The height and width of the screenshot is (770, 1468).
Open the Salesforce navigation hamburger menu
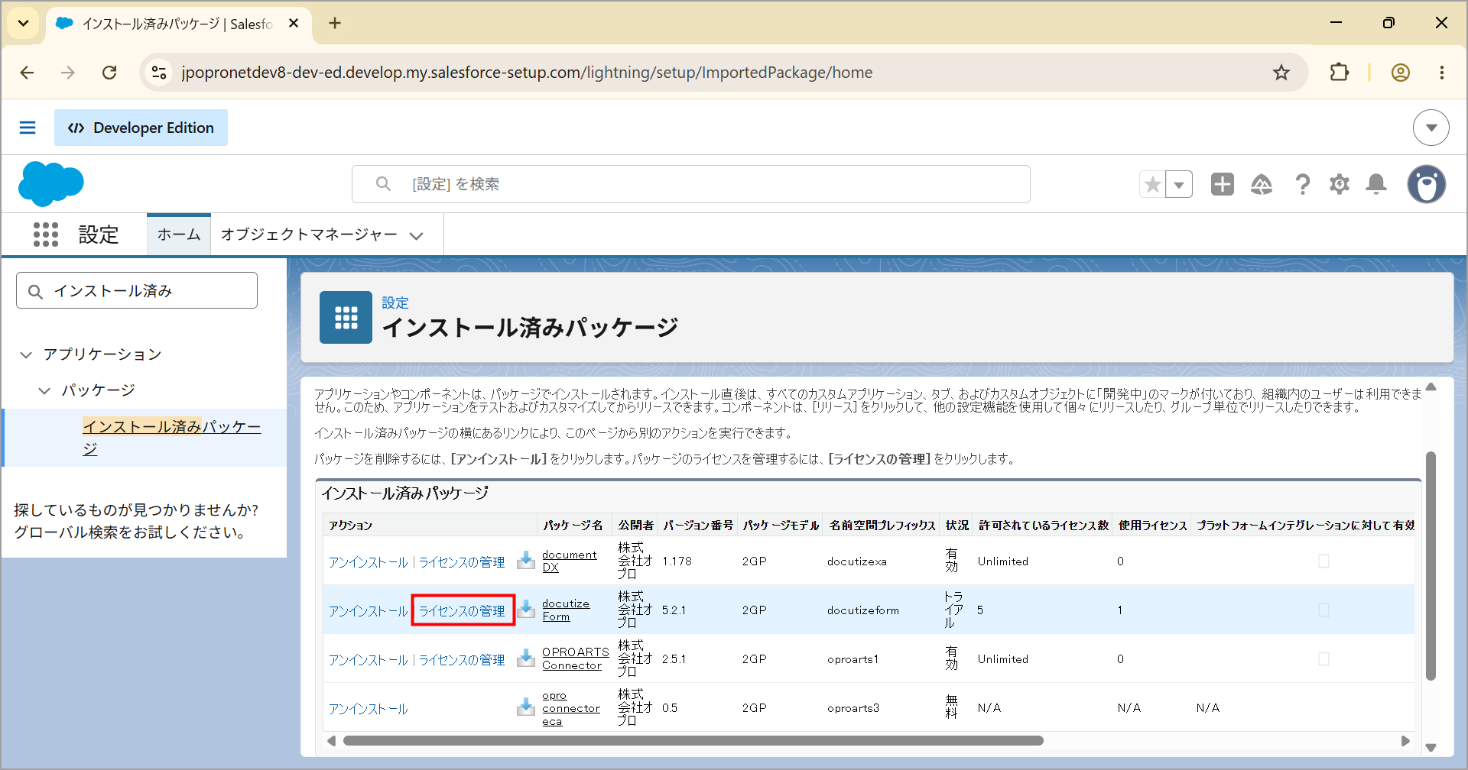[x=28, y=128]
